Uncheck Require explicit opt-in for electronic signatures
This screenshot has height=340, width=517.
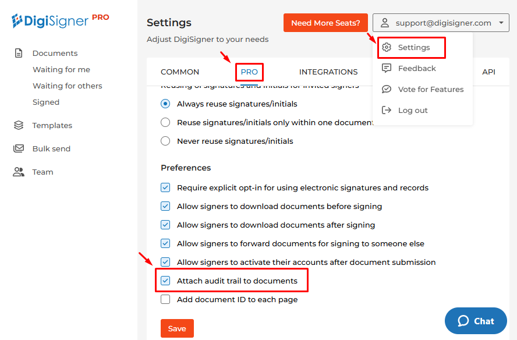(165, 187)
